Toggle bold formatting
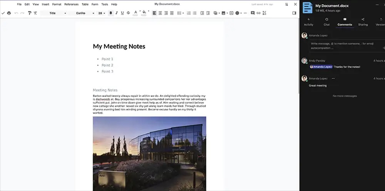 [x=111, y=13]
